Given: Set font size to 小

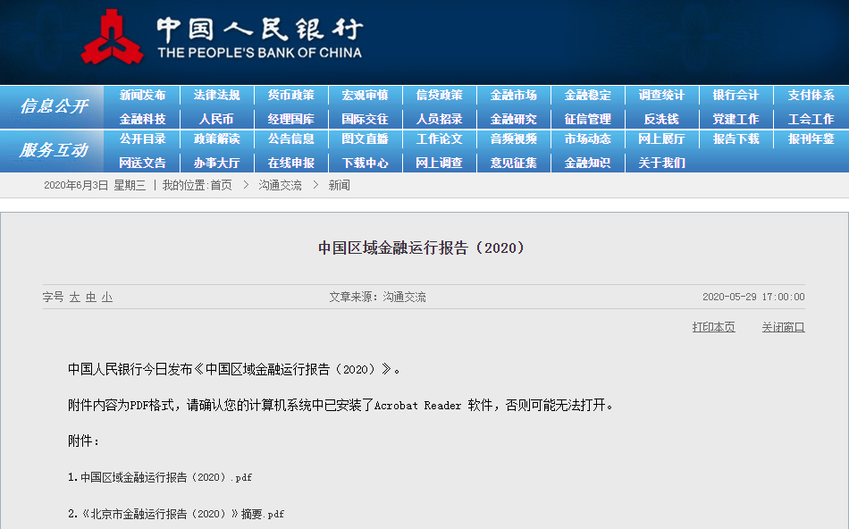Looking at the screenshot, I should click(107, 297).
